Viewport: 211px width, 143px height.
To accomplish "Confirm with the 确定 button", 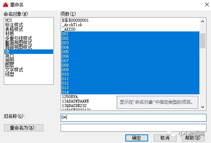I will click(x=137, y=138).
